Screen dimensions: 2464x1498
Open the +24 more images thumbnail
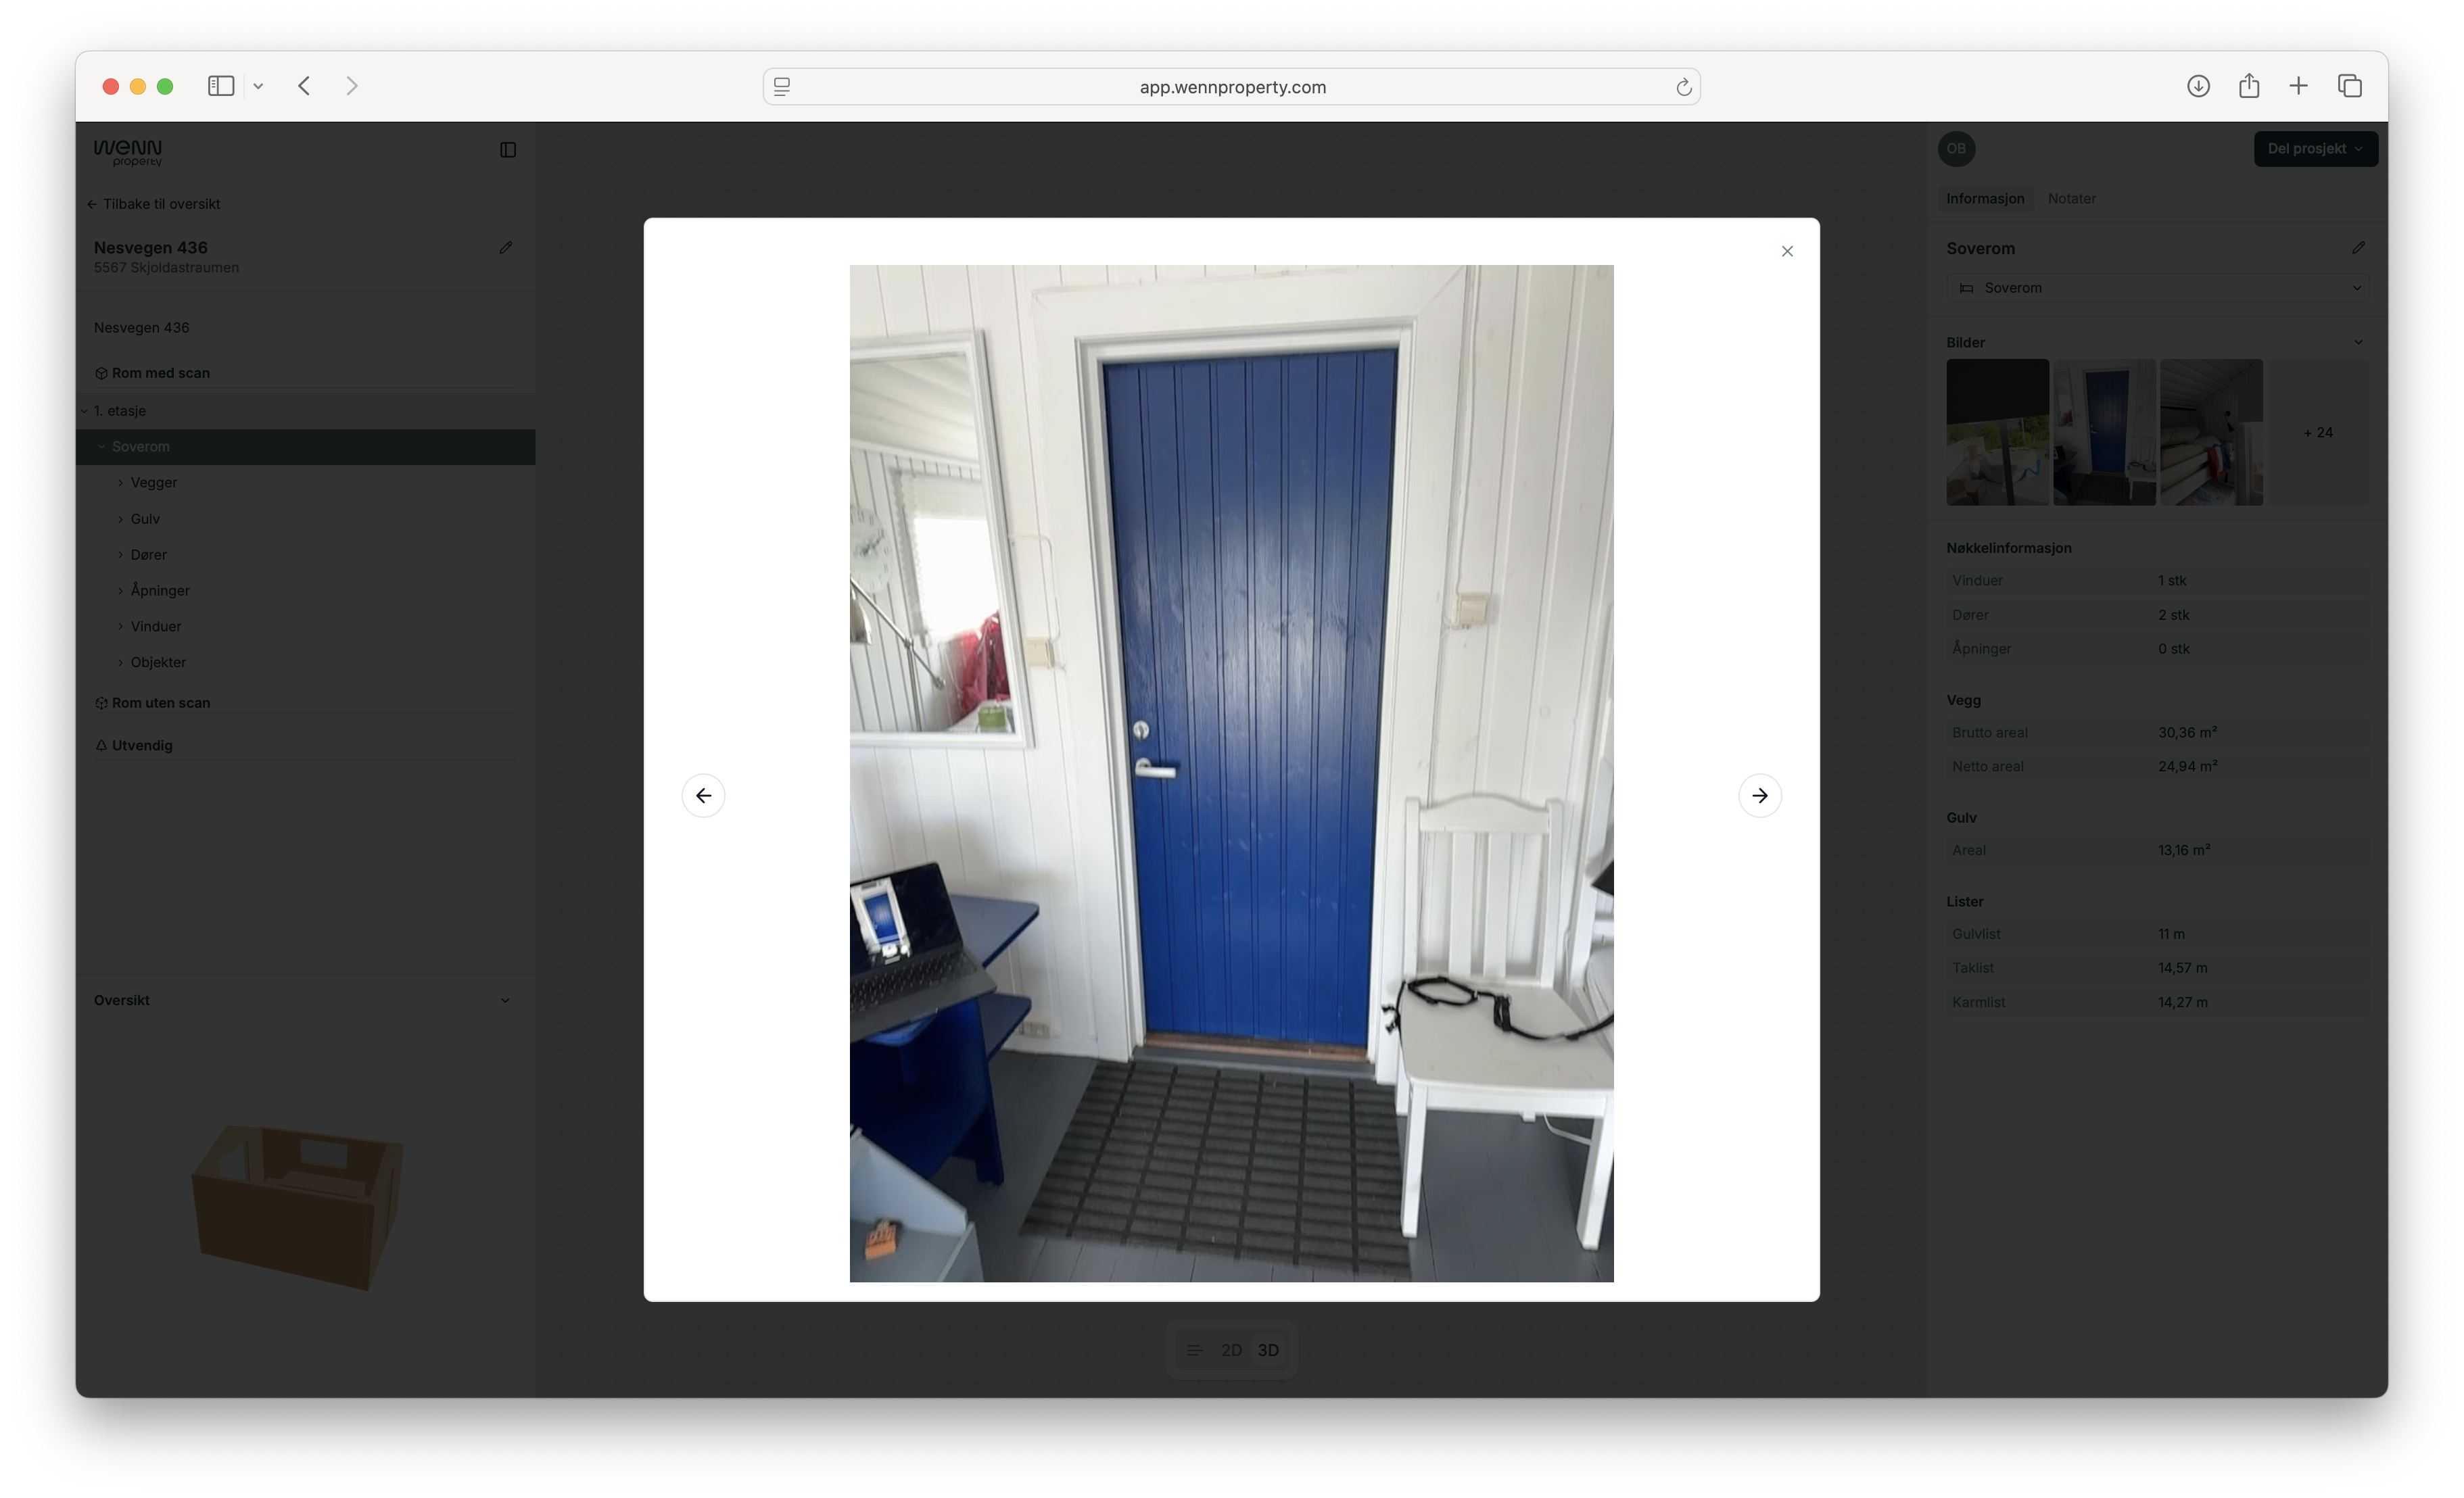(x=2317, y=432)
